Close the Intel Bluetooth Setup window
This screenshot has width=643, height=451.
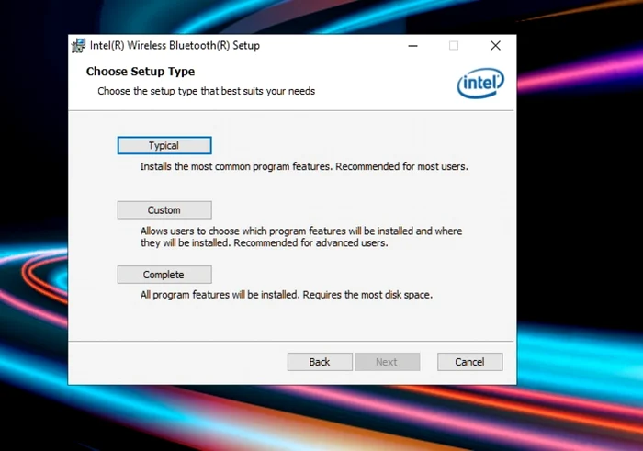pyautogui.click(x=495, y=46)
